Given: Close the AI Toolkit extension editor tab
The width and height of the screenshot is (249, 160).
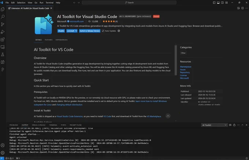Looking at the screenshot, I should tap(51, 8).
